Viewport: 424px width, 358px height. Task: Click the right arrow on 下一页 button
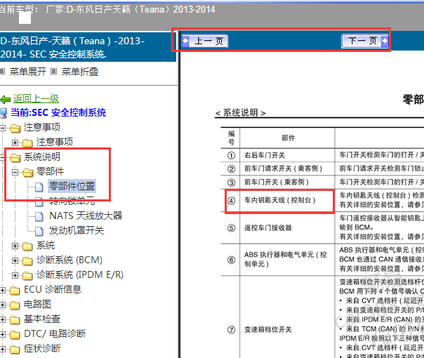coord(385,41)
